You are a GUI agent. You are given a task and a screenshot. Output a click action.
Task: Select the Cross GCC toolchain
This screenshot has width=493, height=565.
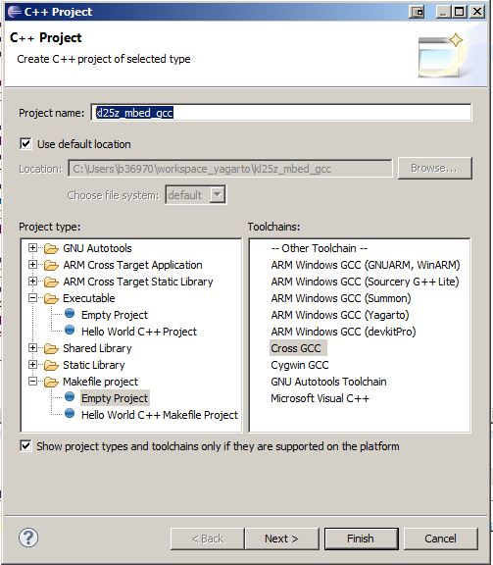pyautogui.click(x=298, y=348)
